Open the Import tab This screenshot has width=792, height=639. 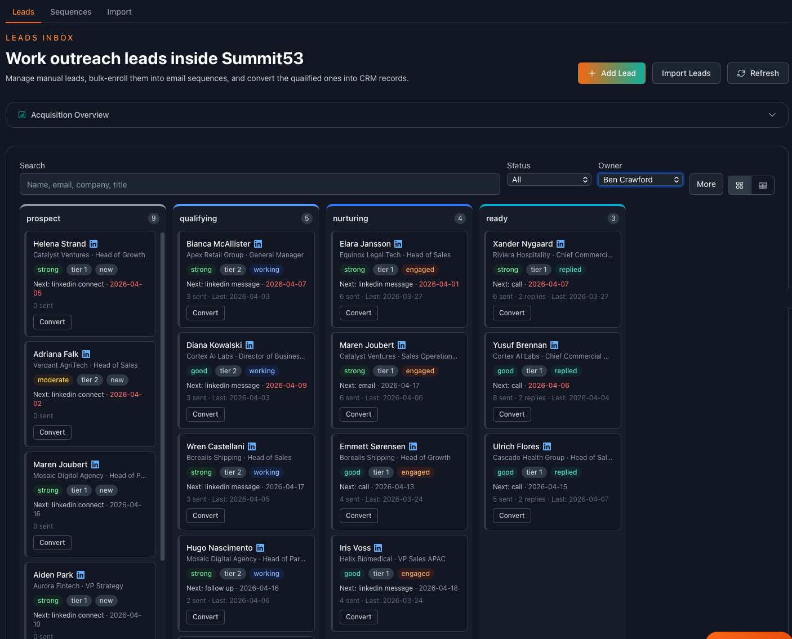[119, 12]
